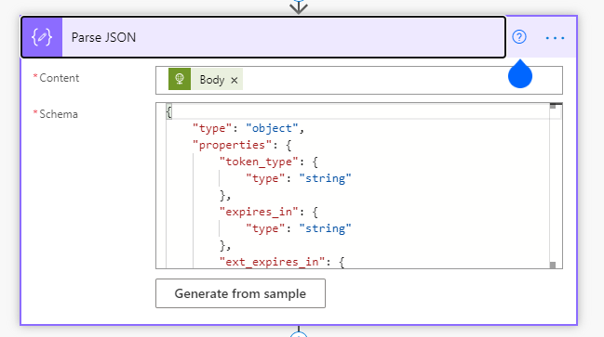Click the "string" value under token_type

[x=325, y=178]
